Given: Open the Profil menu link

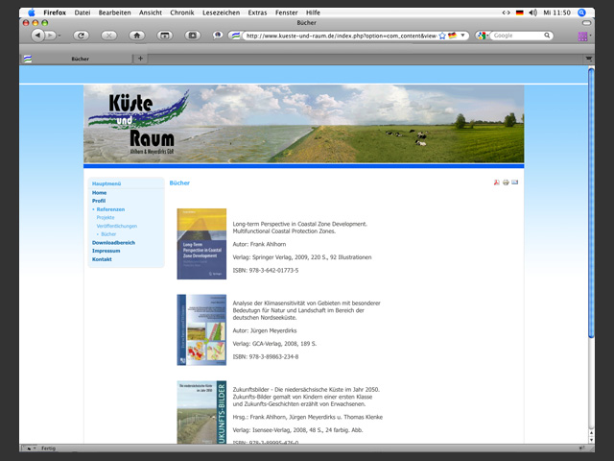Looking at the screenshot, I should click(x=99, y=201).
